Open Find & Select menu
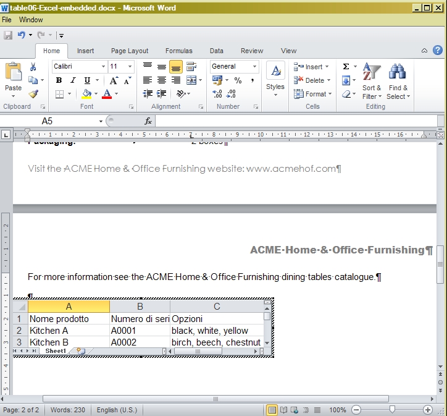 pos(398,81)
